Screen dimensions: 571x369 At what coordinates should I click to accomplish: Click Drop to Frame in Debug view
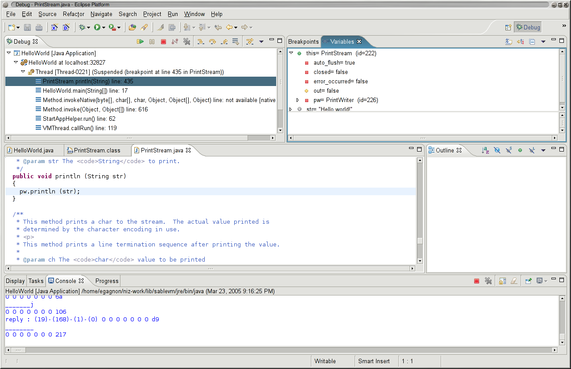pyautogui.click(x=236, y=41)
